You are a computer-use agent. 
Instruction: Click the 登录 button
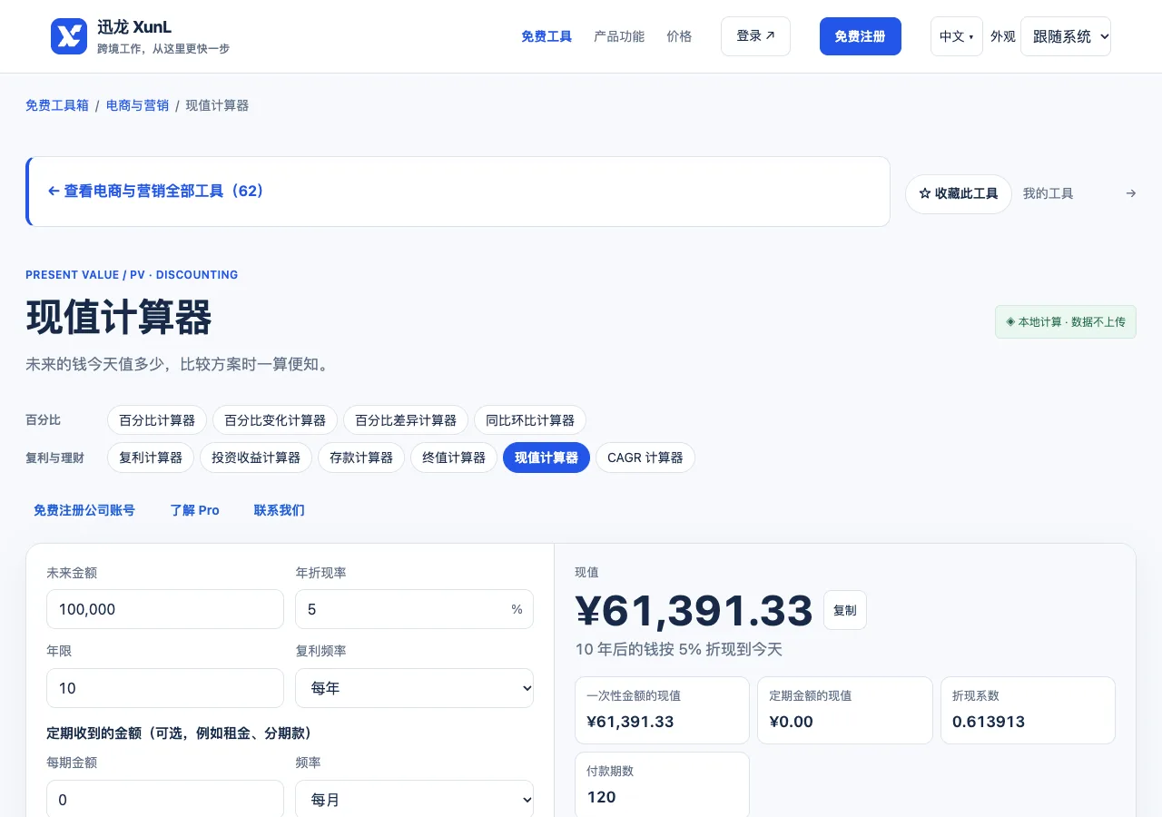[755, 36]
